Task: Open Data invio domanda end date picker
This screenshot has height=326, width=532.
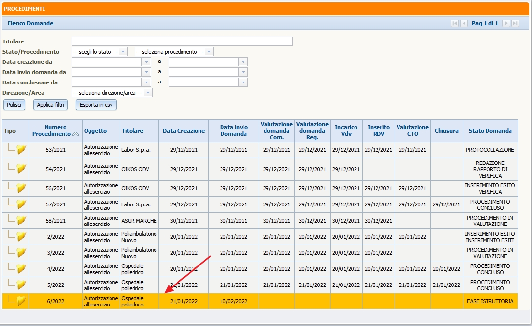Action: click(243, 72)
